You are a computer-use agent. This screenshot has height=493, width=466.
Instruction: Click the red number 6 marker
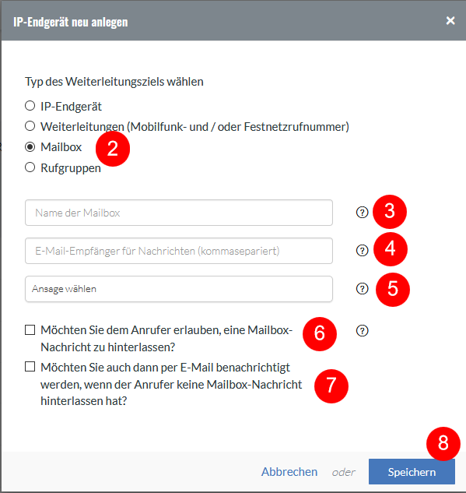[x=320, y=333]
